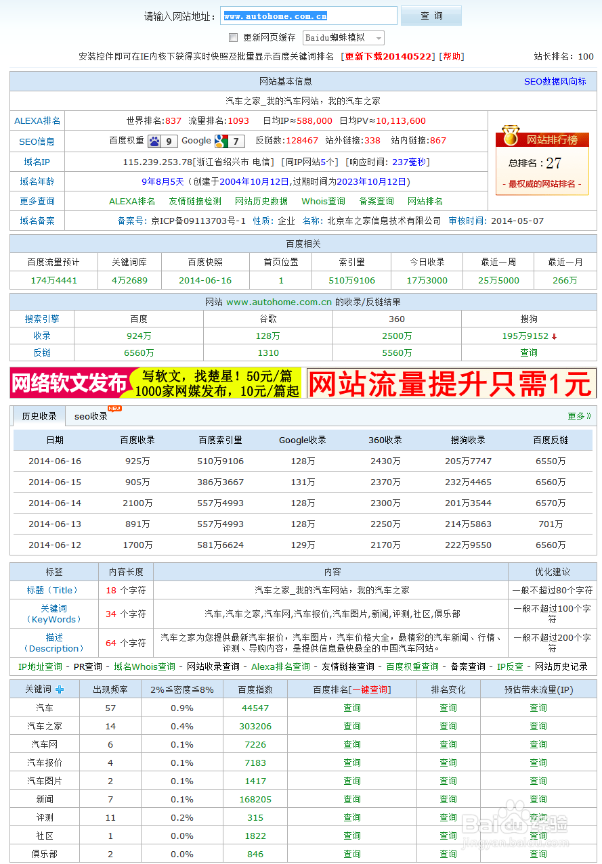Open the IP反查 footer link
The width and height of the screenshot is (602, 864).
tap(510, 667)
